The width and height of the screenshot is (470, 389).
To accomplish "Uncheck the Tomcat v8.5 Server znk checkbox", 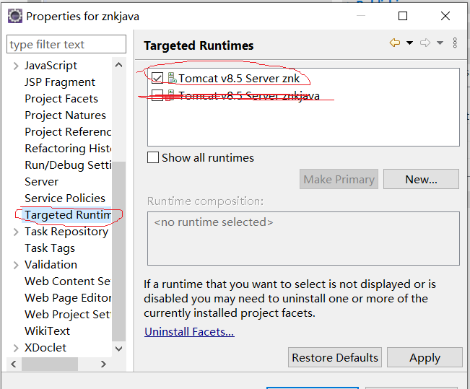I will (x=157, y=78).
